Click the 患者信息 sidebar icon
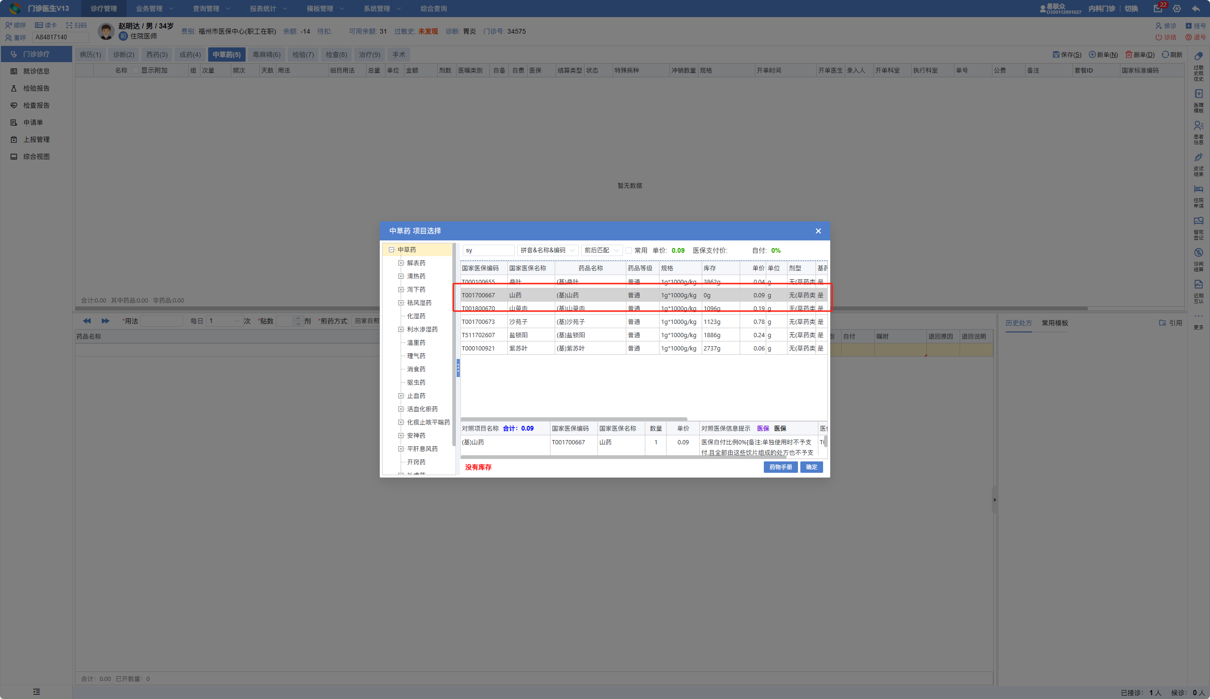 (1198, 126)
